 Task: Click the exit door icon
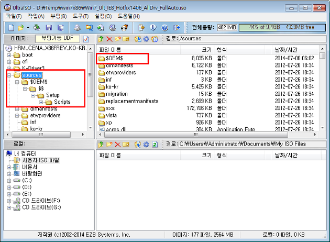coord(177,28)
